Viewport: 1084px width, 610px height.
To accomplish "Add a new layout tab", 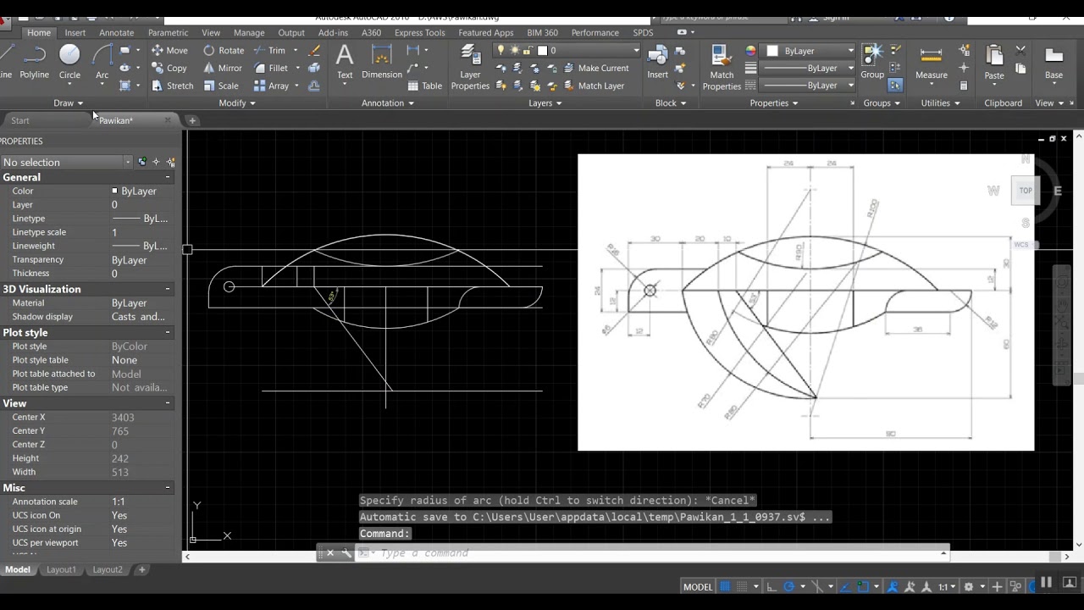I will click(x=142, y=570).
